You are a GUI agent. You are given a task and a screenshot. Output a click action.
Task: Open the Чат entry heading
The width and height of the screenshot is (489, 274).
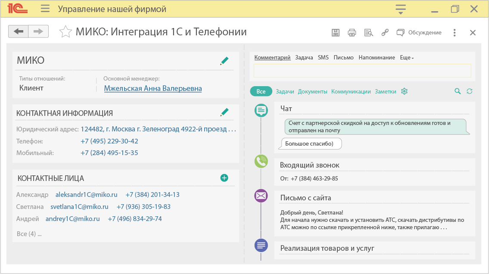[x=286, y=109]
